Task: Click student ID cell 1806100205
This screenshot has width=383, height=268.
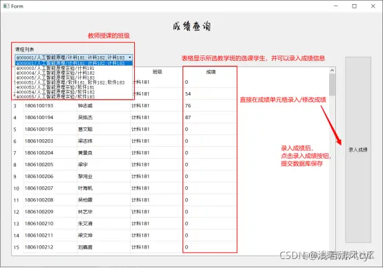Action: click(50, 165)
